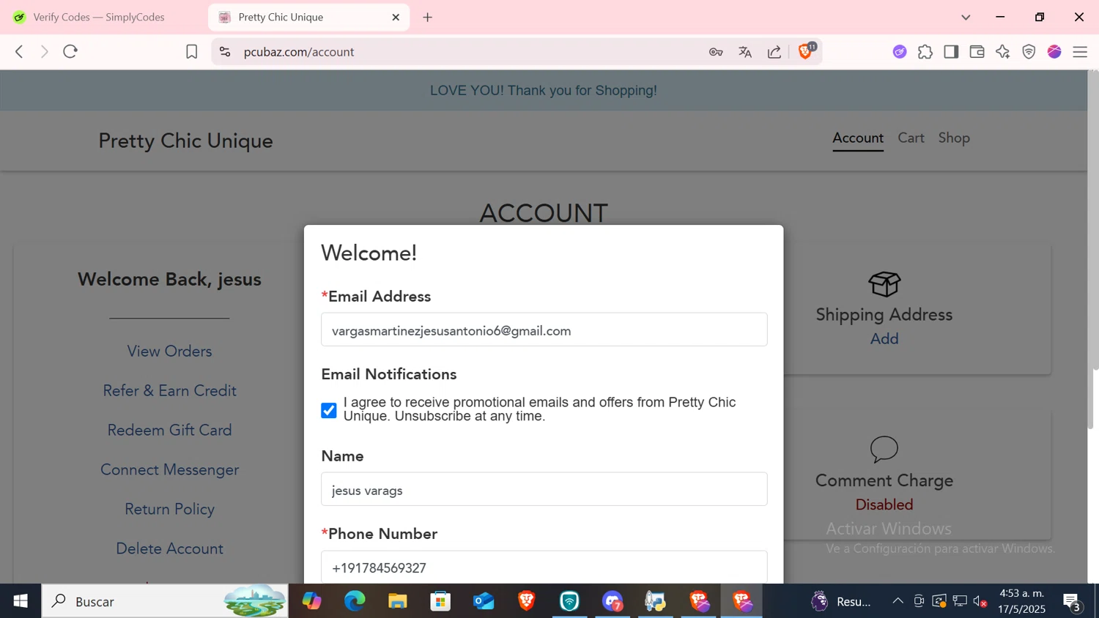Toggle the promotional emails checkbox
This screenshot has height=618, width=1099.
click(x=329, y=410)
